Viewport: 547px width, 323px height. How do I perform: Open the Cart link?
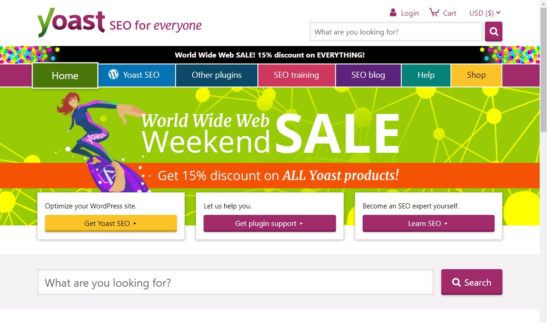coord(450,13)
